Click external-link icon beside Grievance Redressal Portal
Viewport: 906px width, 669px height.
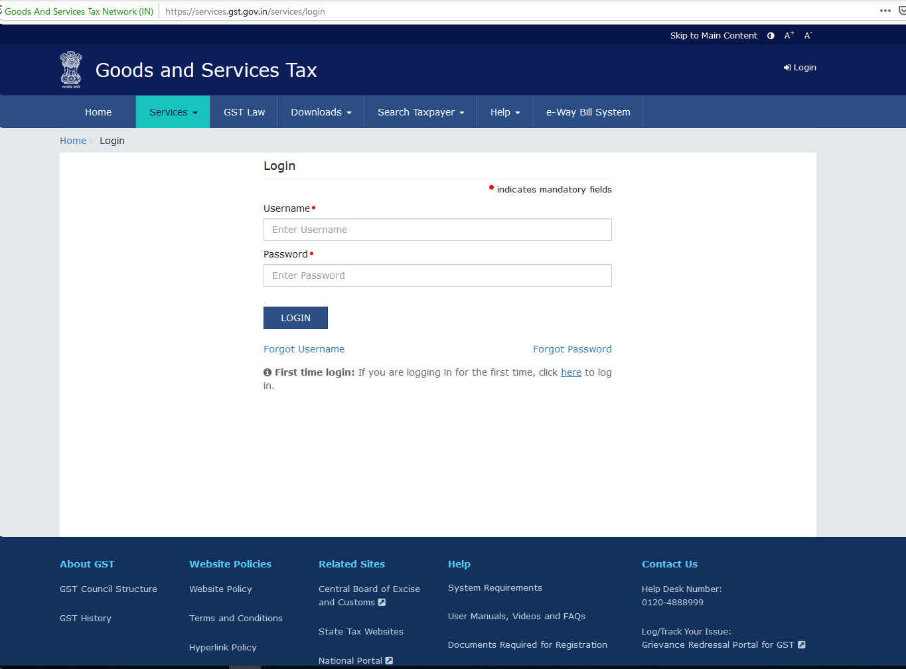click(801, 644)
